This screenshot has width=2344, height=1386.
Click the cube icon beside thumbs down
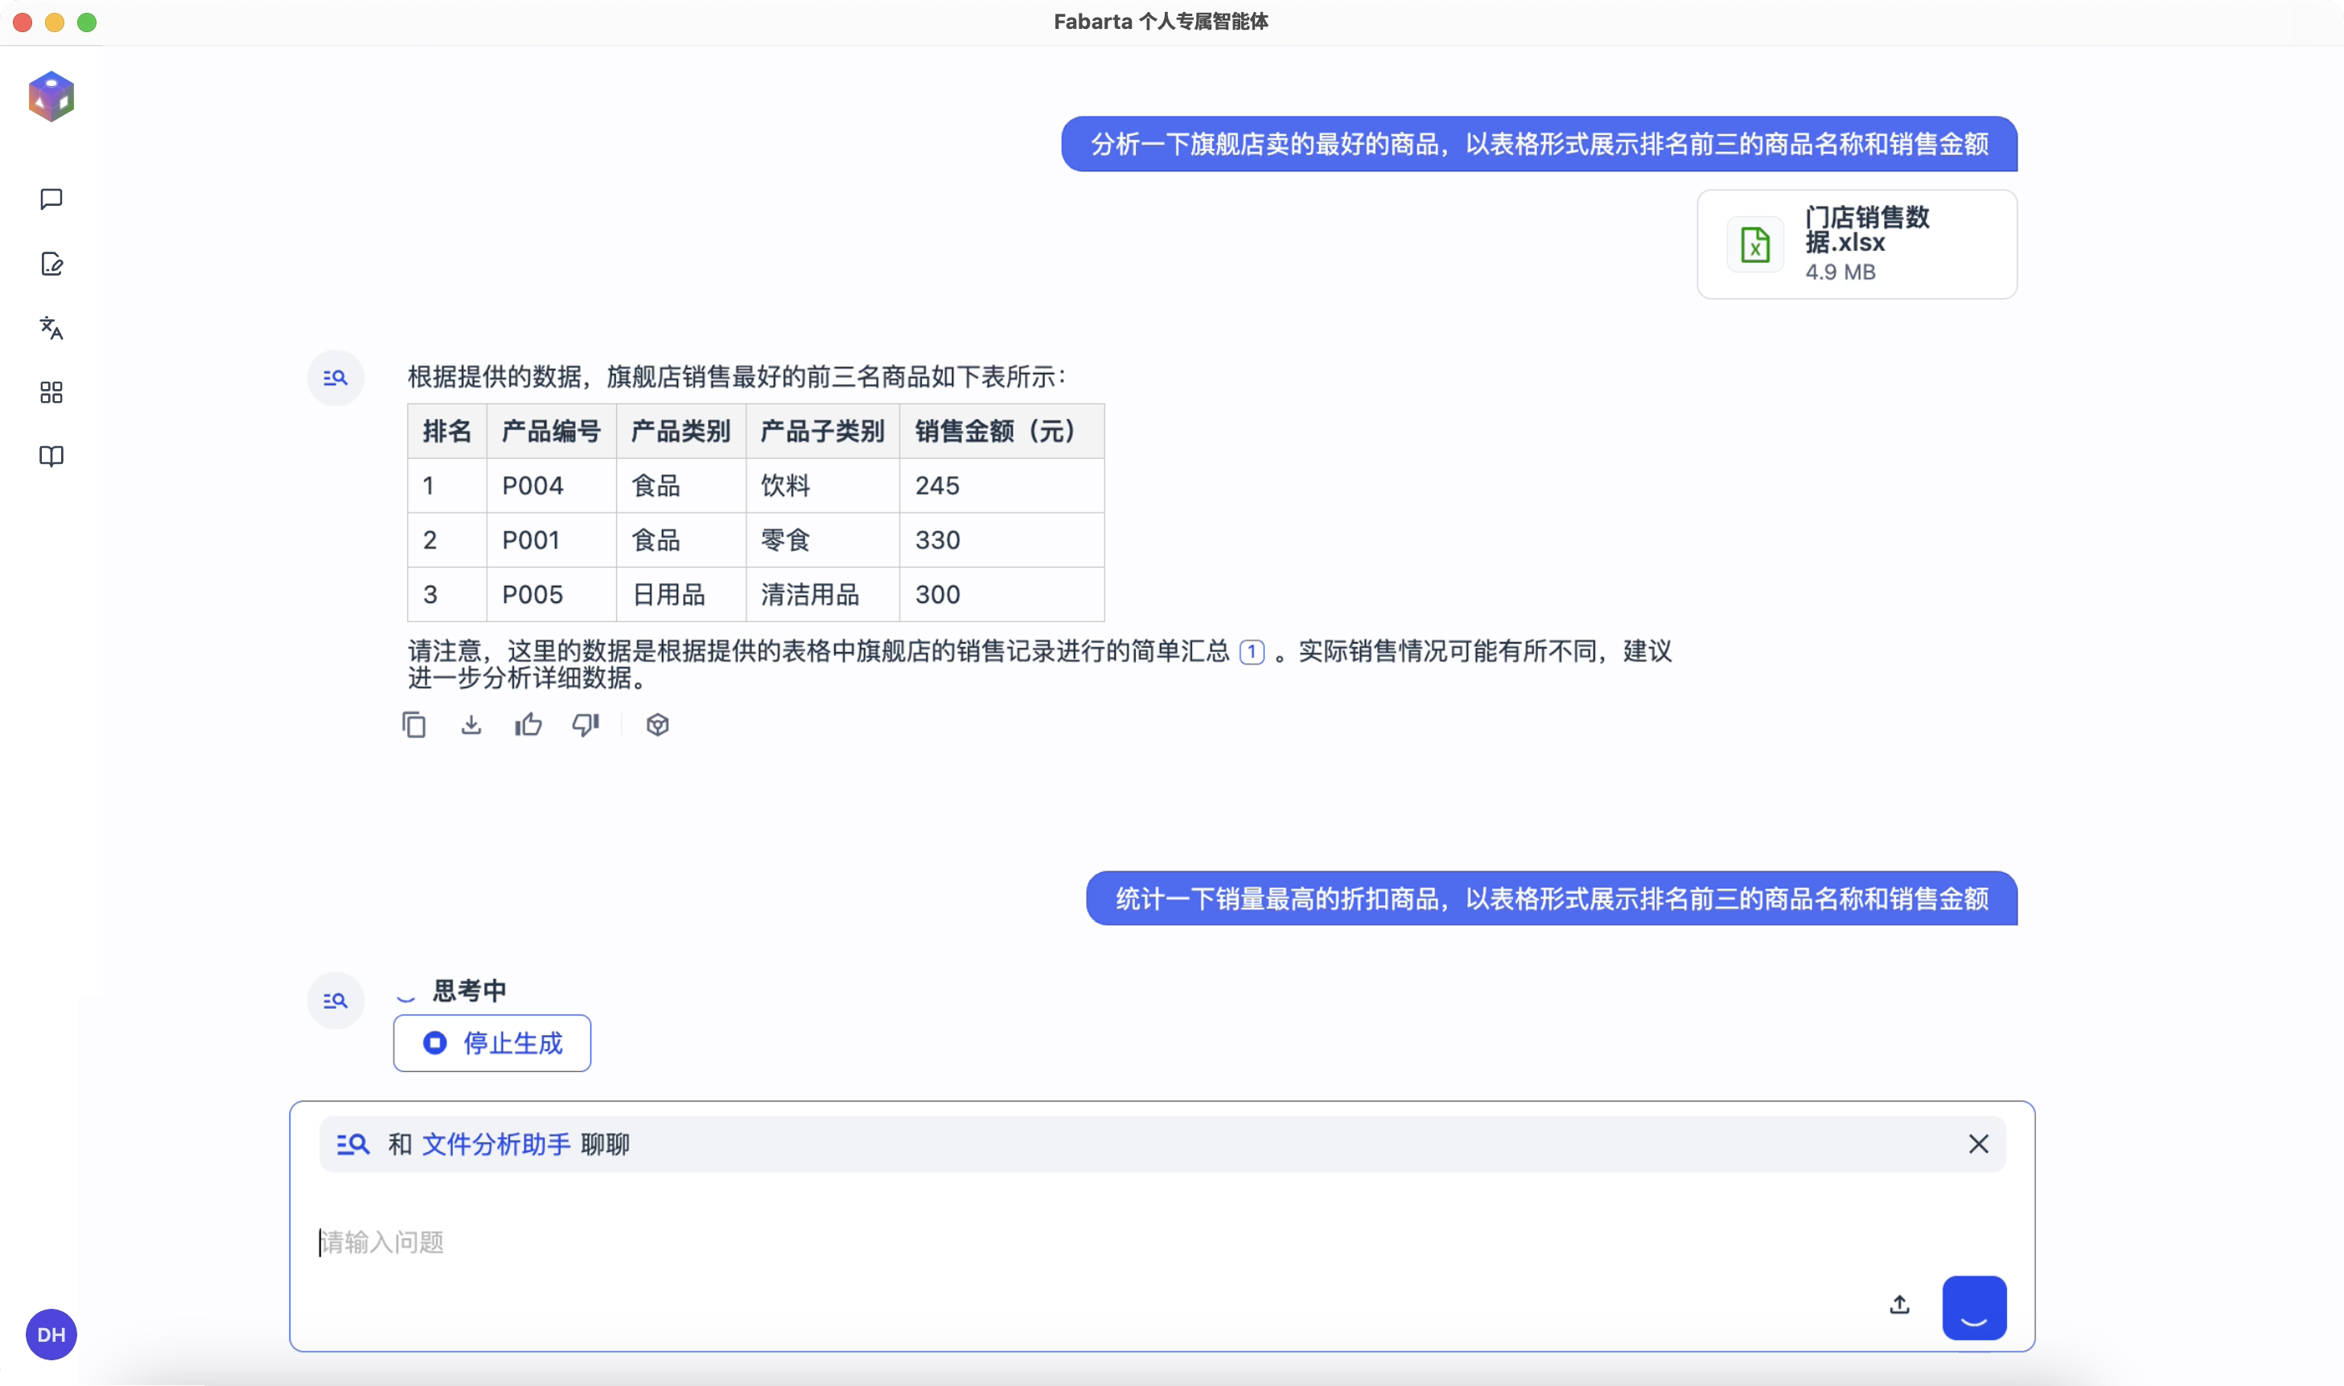(x=656, y=724)
